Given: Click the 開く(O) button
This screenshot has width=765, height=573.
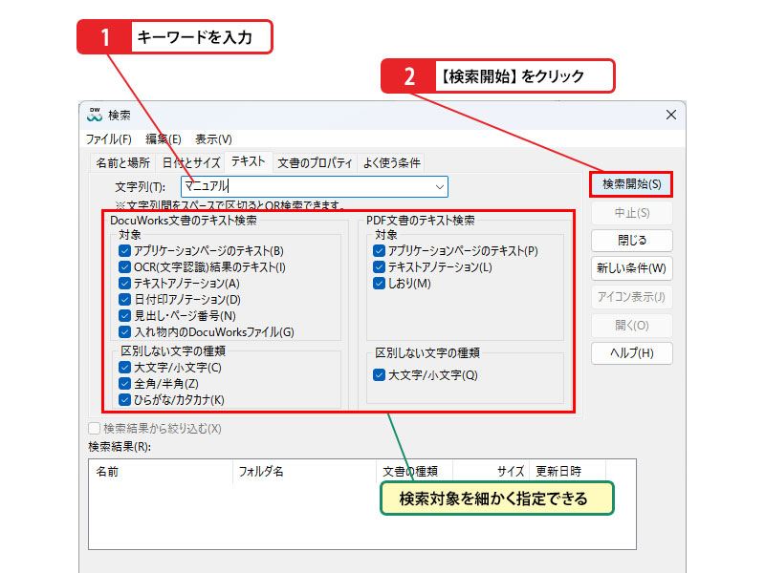Looking at the screenshot, I should pyautogui.click(x=632, y=325).
